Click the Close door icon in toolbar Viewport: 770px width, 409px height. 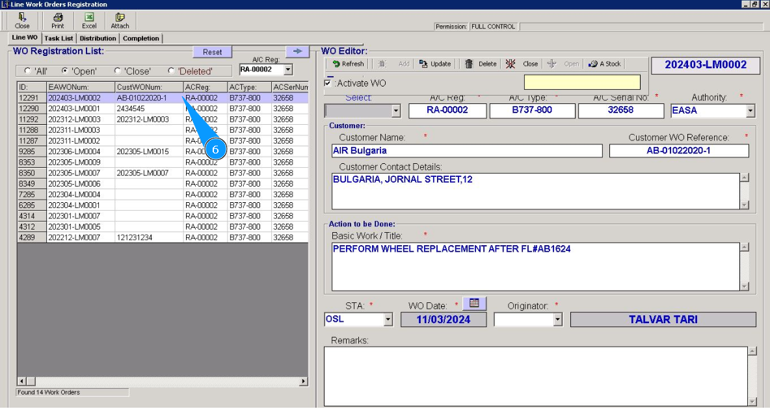(x=22, y=20)
